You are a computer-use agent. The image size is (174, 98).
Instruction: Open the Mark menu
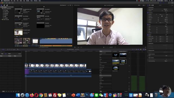click(x=21, y=1)
